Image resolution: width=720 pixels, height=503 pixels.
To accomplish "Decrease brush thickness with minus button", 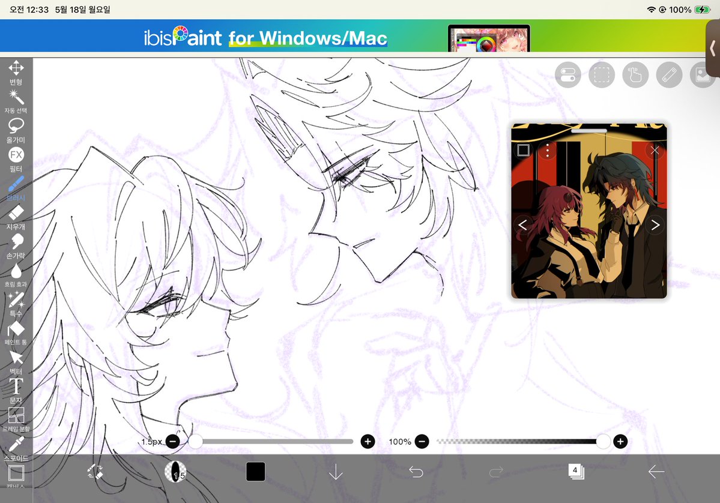I will click(x=173, y=442).
